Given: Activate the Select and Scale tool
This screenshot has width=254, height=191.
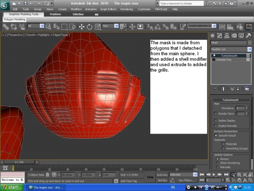Looking at the screenshot, I should (98, 27).
